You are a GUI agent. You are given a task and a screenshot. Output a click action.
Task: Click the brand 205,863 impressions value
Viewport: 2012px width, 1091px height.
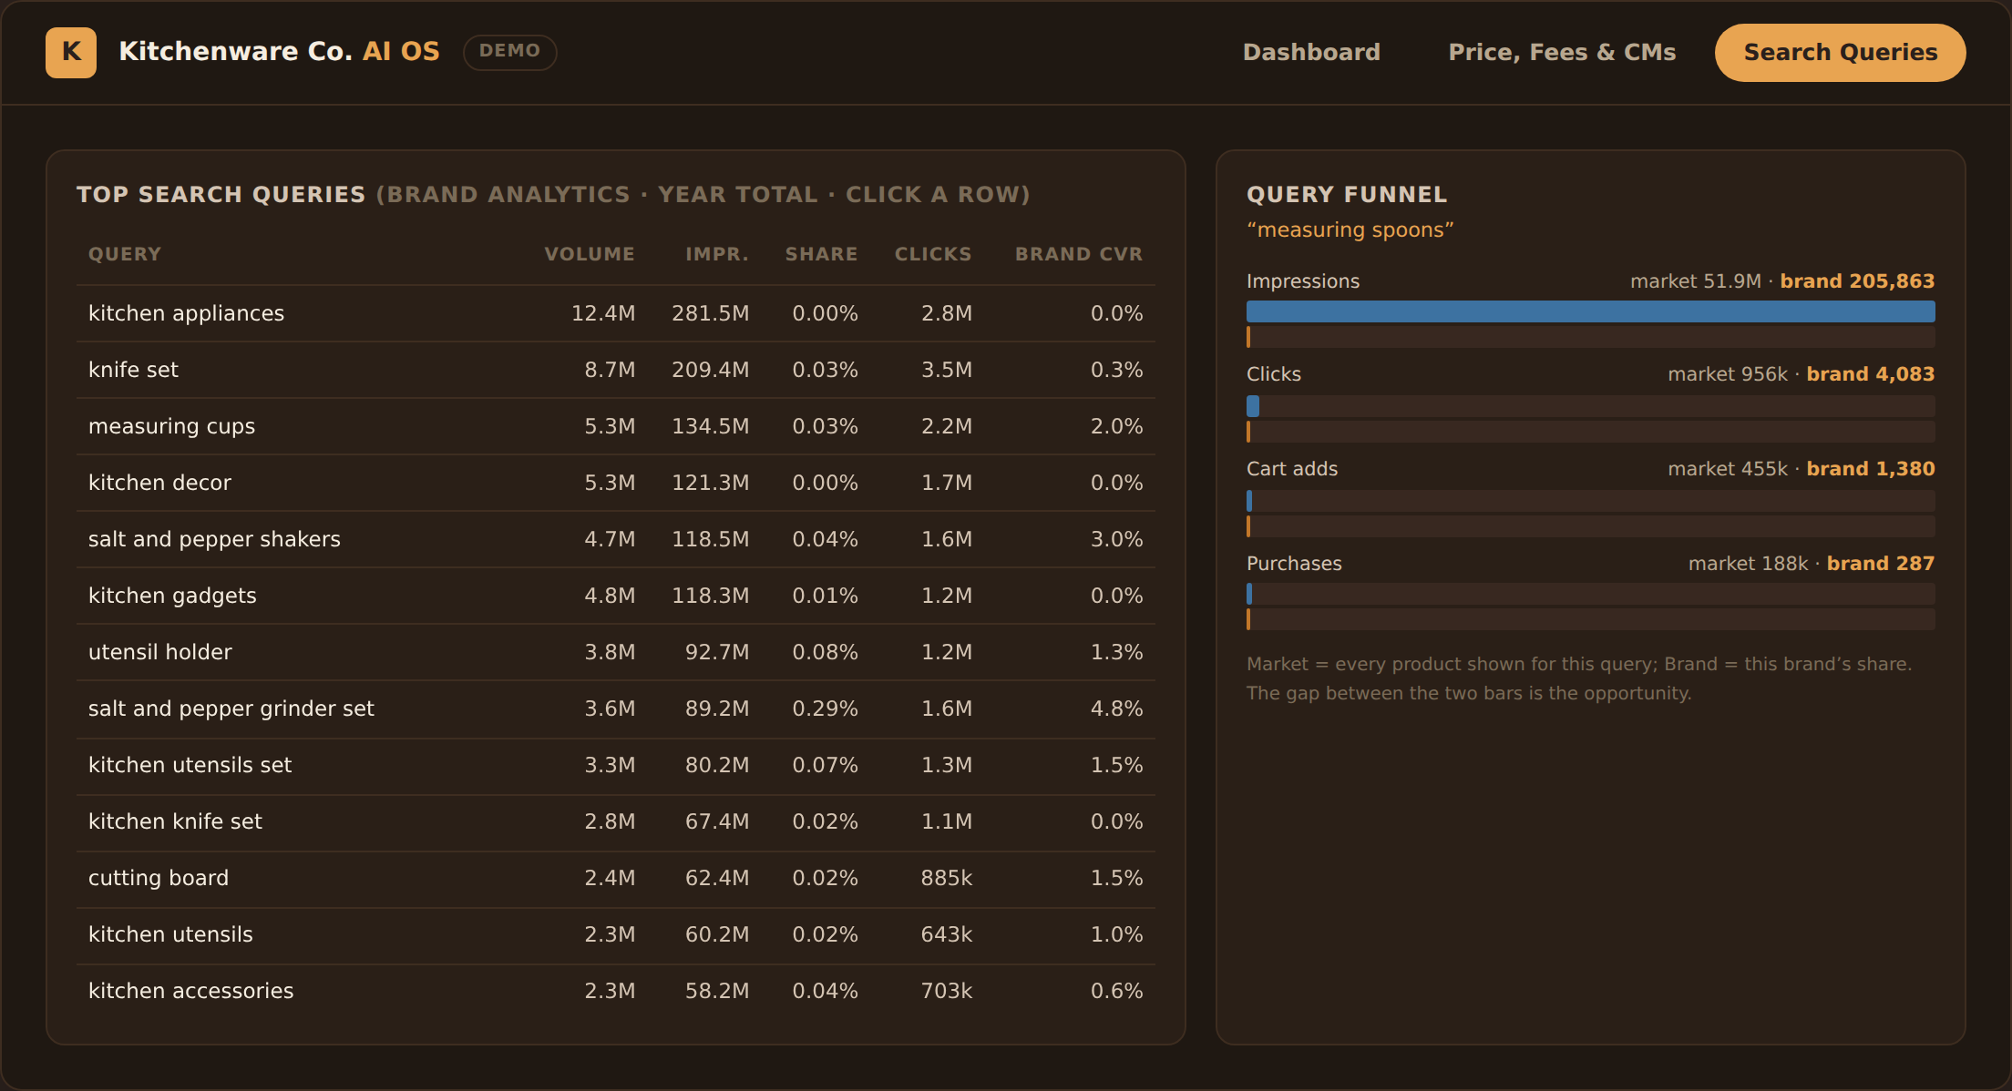[1857, 281]
